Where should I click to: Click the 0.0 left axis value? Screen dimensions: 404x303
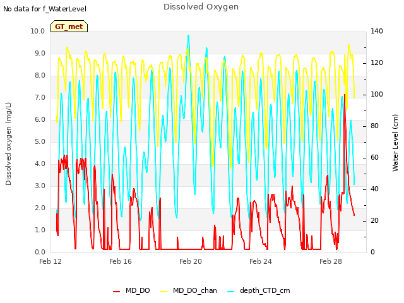(x=40, y=252)
